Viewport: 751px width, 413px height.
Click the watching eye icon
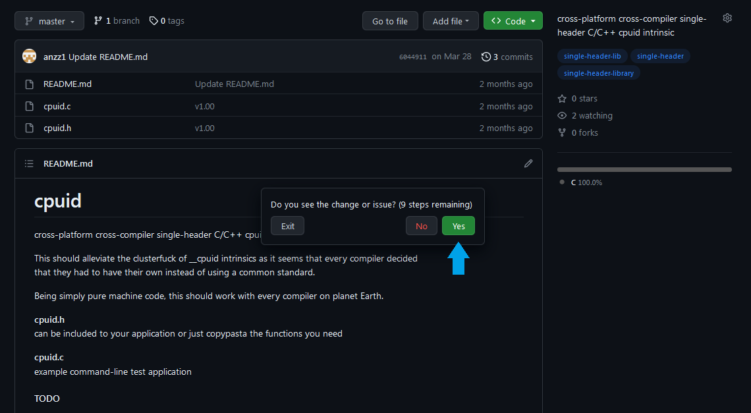pos(561,115)
